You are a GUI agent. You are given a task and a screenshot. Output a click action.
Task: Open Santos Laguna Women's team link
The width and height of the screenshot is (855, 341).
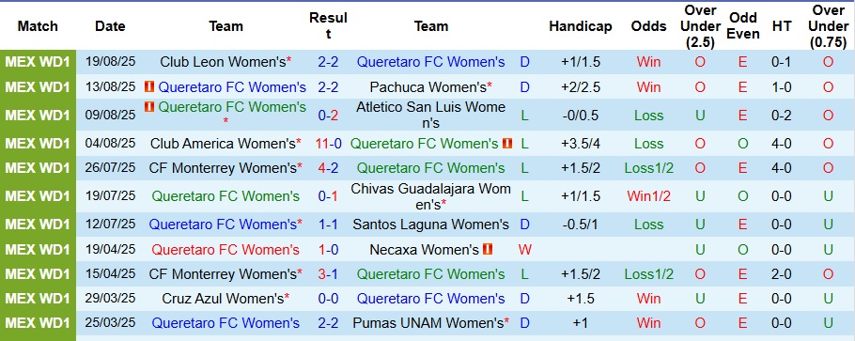click(x=430, y=225)
